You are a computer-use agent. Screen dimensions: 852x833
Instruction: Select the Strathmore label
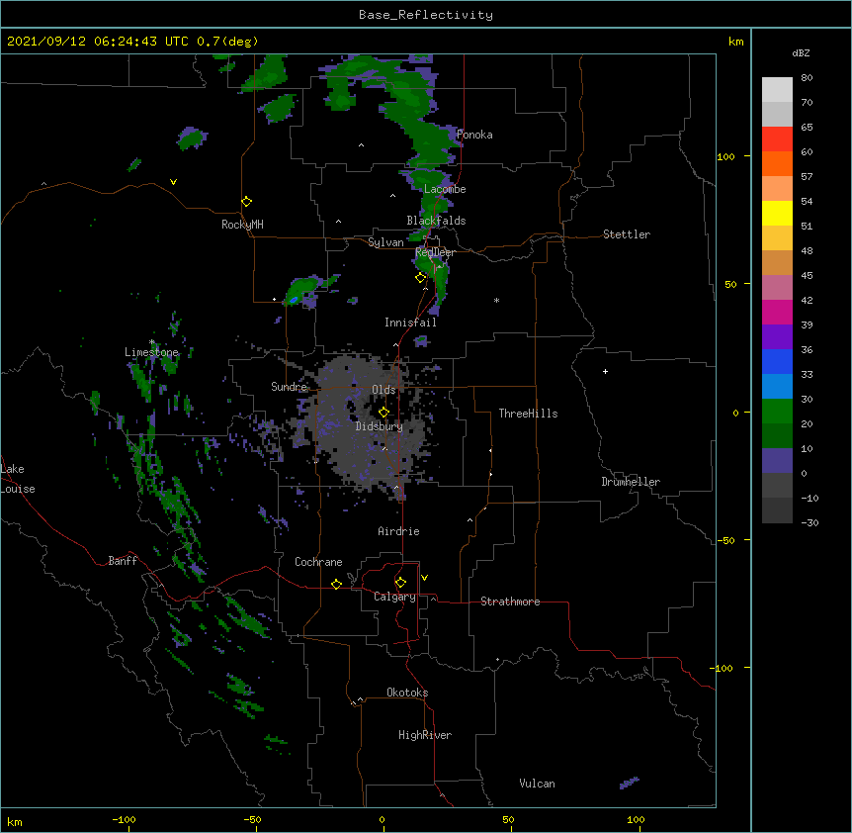pyautogui.click(x=510, y=602)
